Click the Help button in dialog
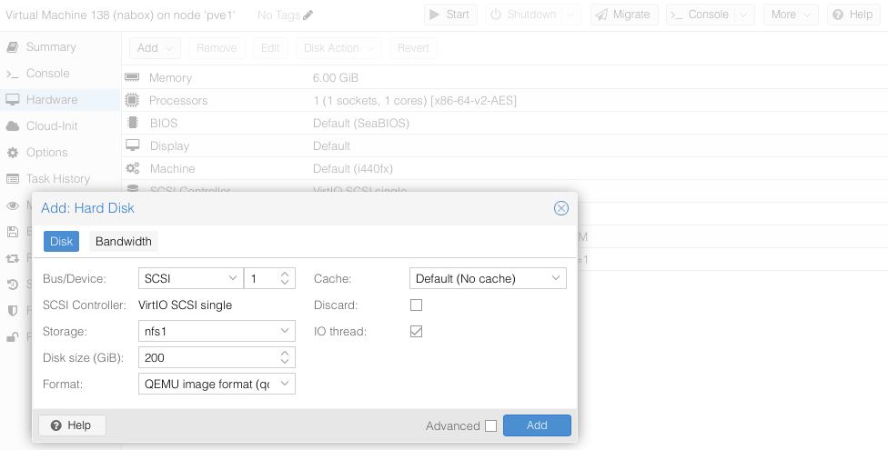 [x=72, y=425]
